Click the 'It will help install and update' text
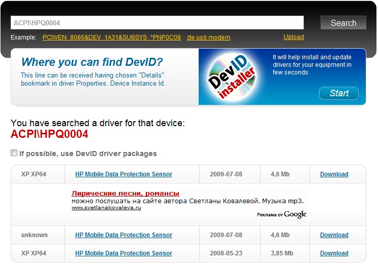 click(312, 57)
